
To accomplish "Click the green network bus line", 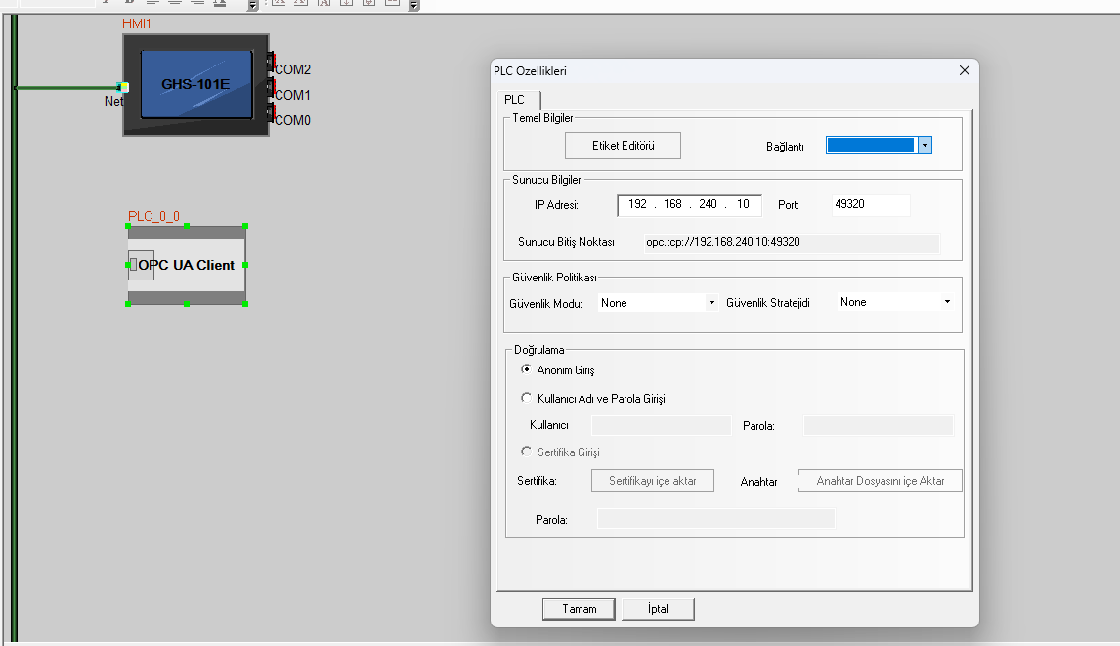I will click(14, 328).
